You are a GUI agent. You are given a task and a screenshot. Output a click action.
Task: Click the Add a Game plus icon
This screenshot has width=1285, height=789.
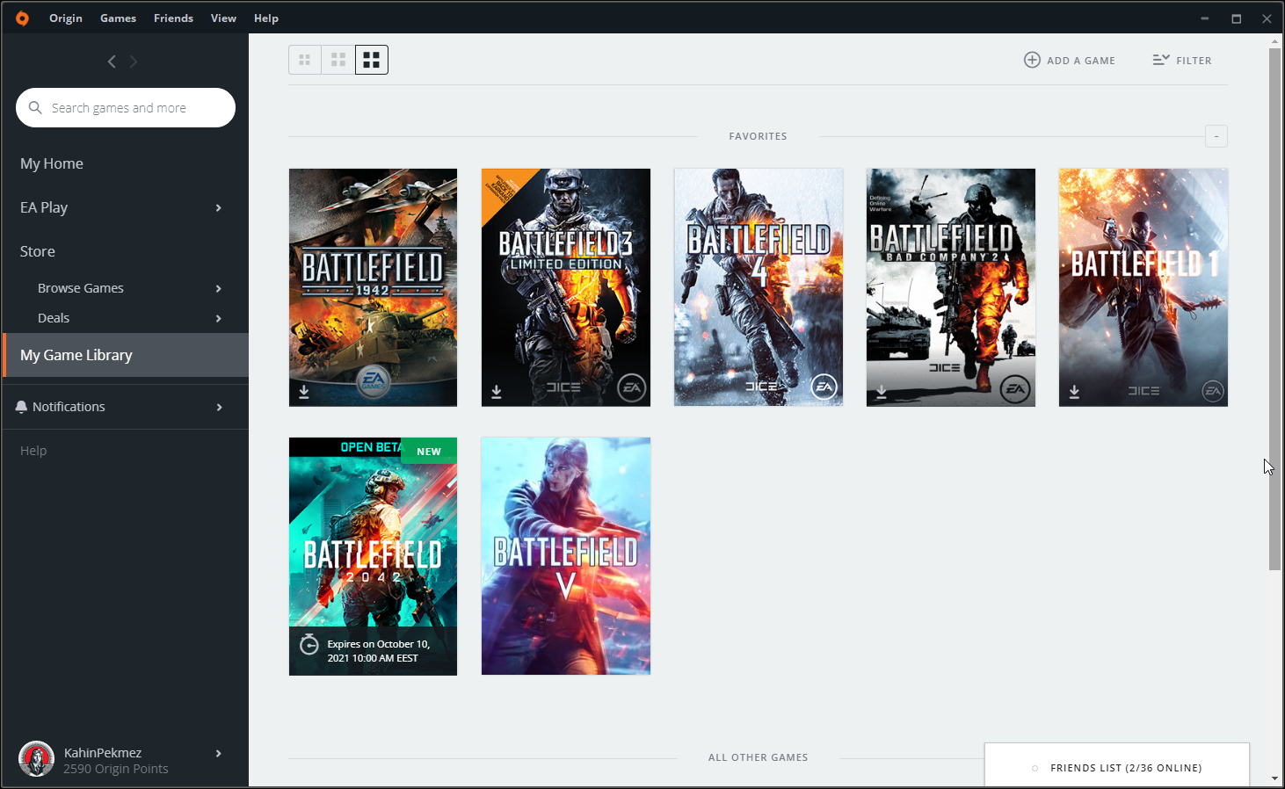coord(1032,60)
